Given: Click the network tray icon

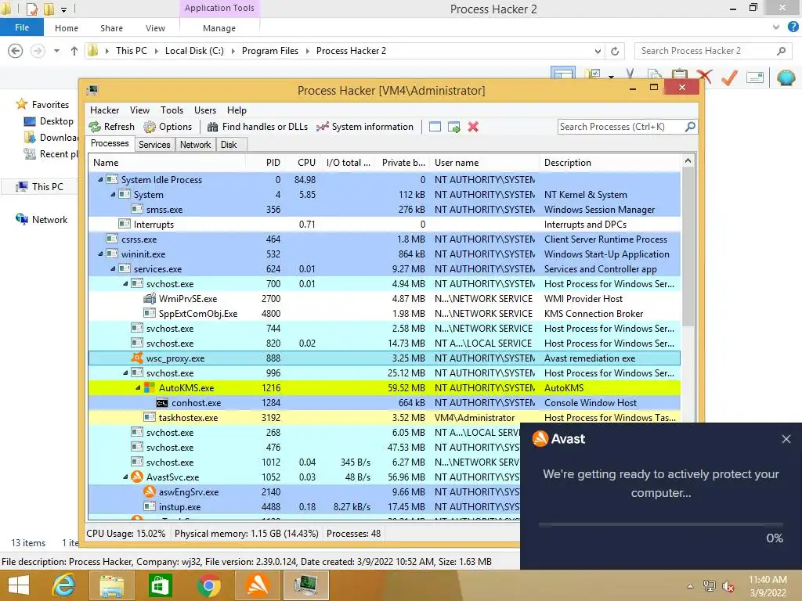Looking at the screenshot, I should tap(710, 586).
